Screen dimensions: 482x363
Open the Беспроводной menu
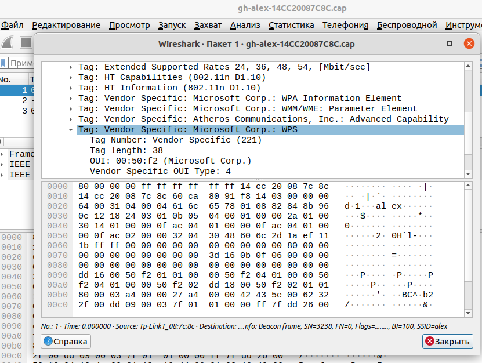pyautogui.click(x=407, y=25)
